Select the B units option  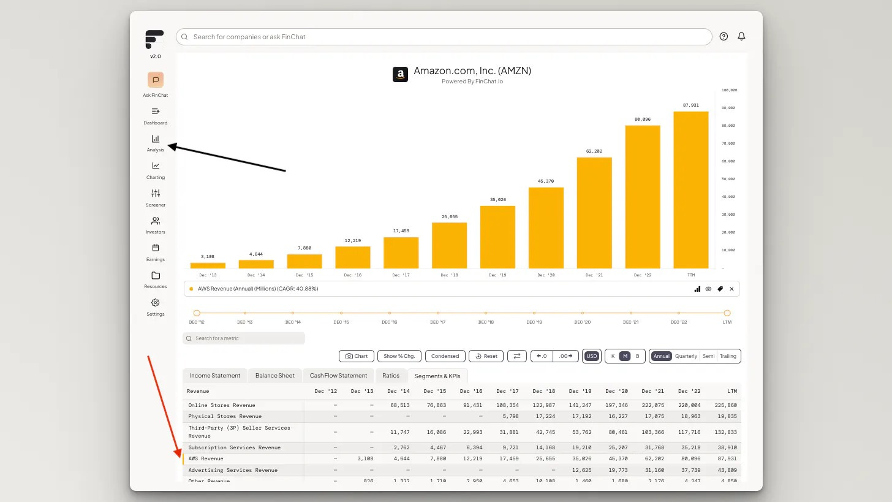pos(637,356)
